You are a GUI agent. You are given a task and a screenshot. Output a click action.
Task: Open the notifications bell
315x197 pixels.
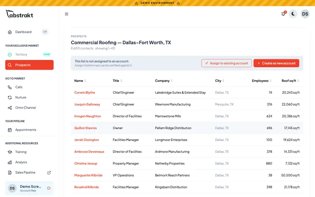coord(283,14)
